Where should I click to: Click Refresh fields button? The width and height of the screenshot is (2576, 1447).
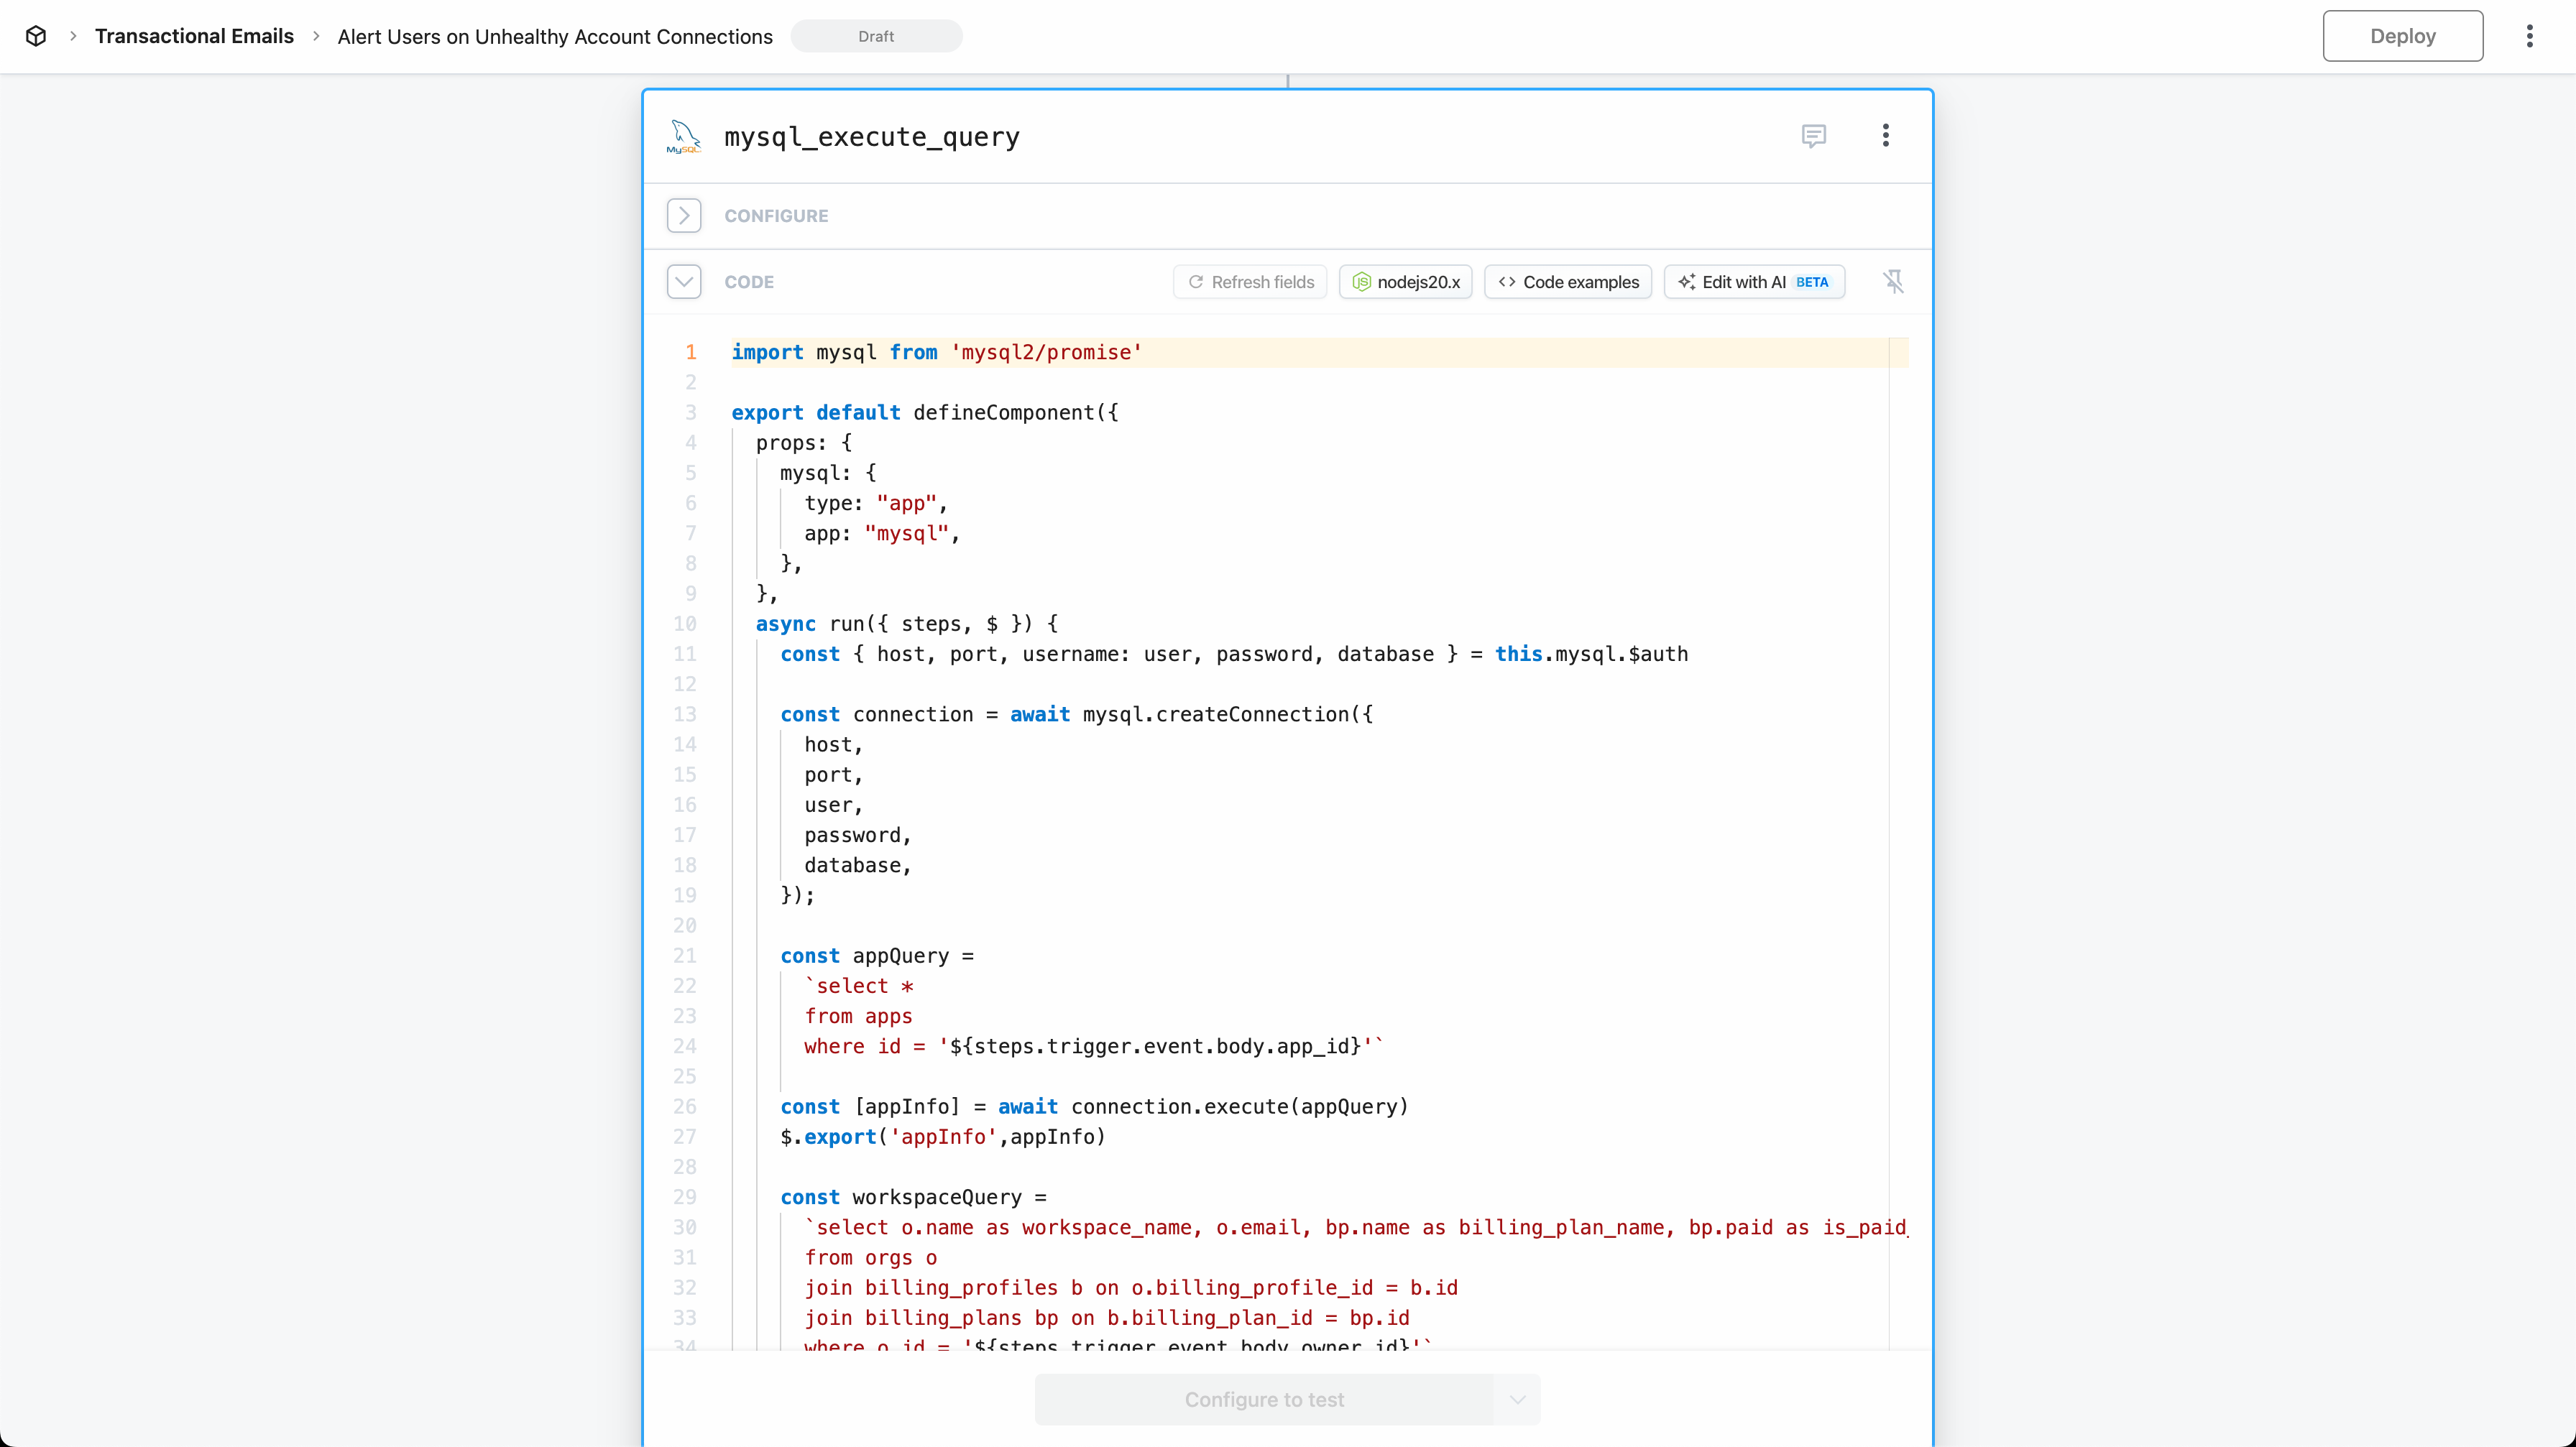1250,282
